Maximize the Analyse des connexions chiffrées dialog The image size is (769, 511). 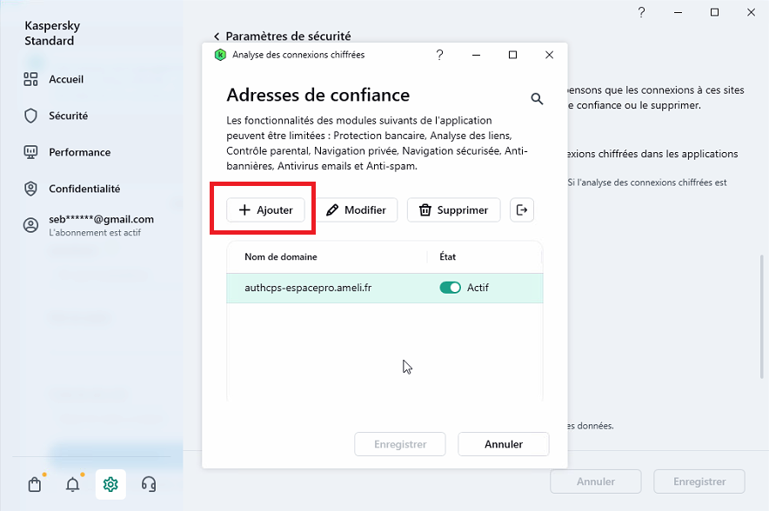click(512, 55)
